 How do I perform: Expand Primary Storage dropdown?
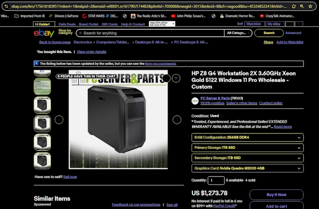247,148
